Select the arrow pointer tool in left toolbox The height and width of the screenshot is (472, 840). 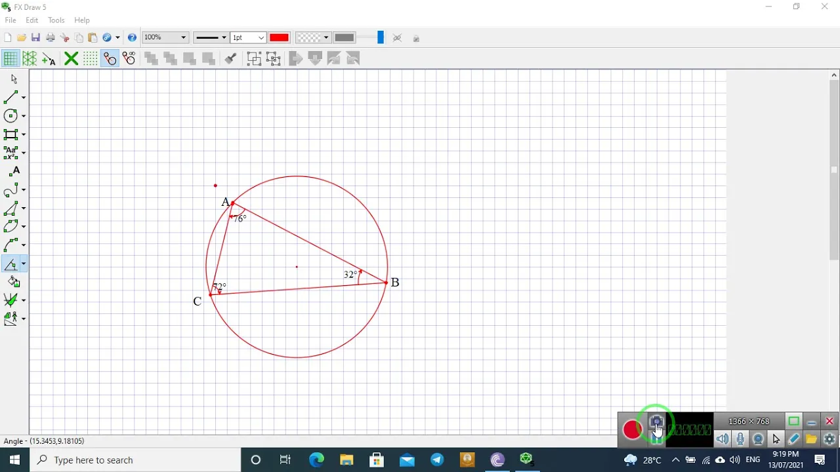(x=14, y=79)
